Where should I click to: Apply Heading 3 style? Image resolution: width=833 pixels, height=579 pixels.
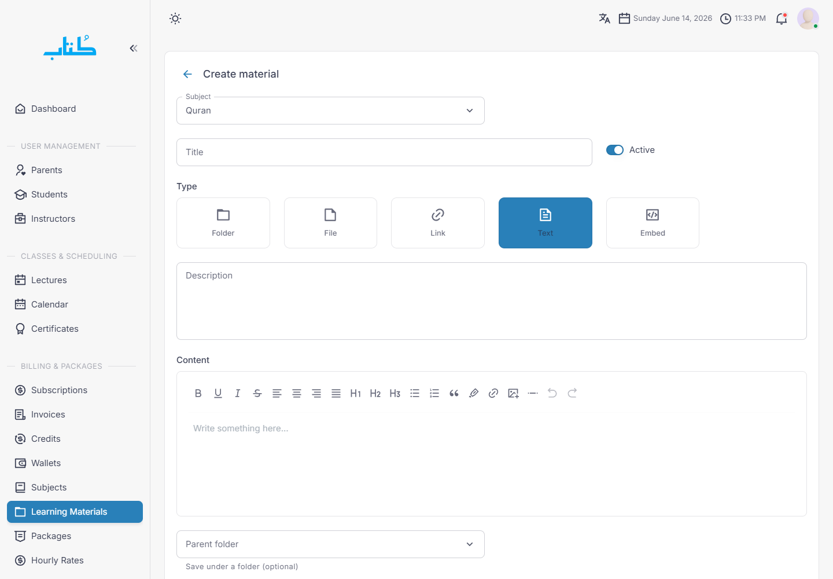[x=395, y=393]
